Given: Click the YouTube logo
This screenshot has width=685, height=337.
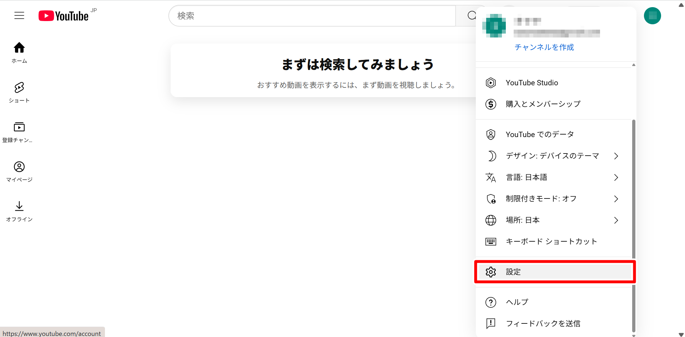Looking at the screenshot, I should pyautogui.click(x=64, y=16).
